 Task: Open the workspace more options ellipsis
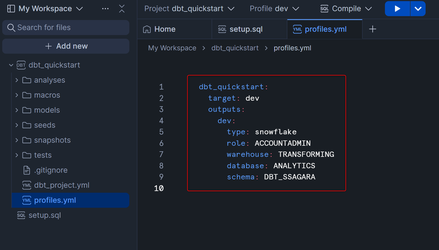point(105,9)
